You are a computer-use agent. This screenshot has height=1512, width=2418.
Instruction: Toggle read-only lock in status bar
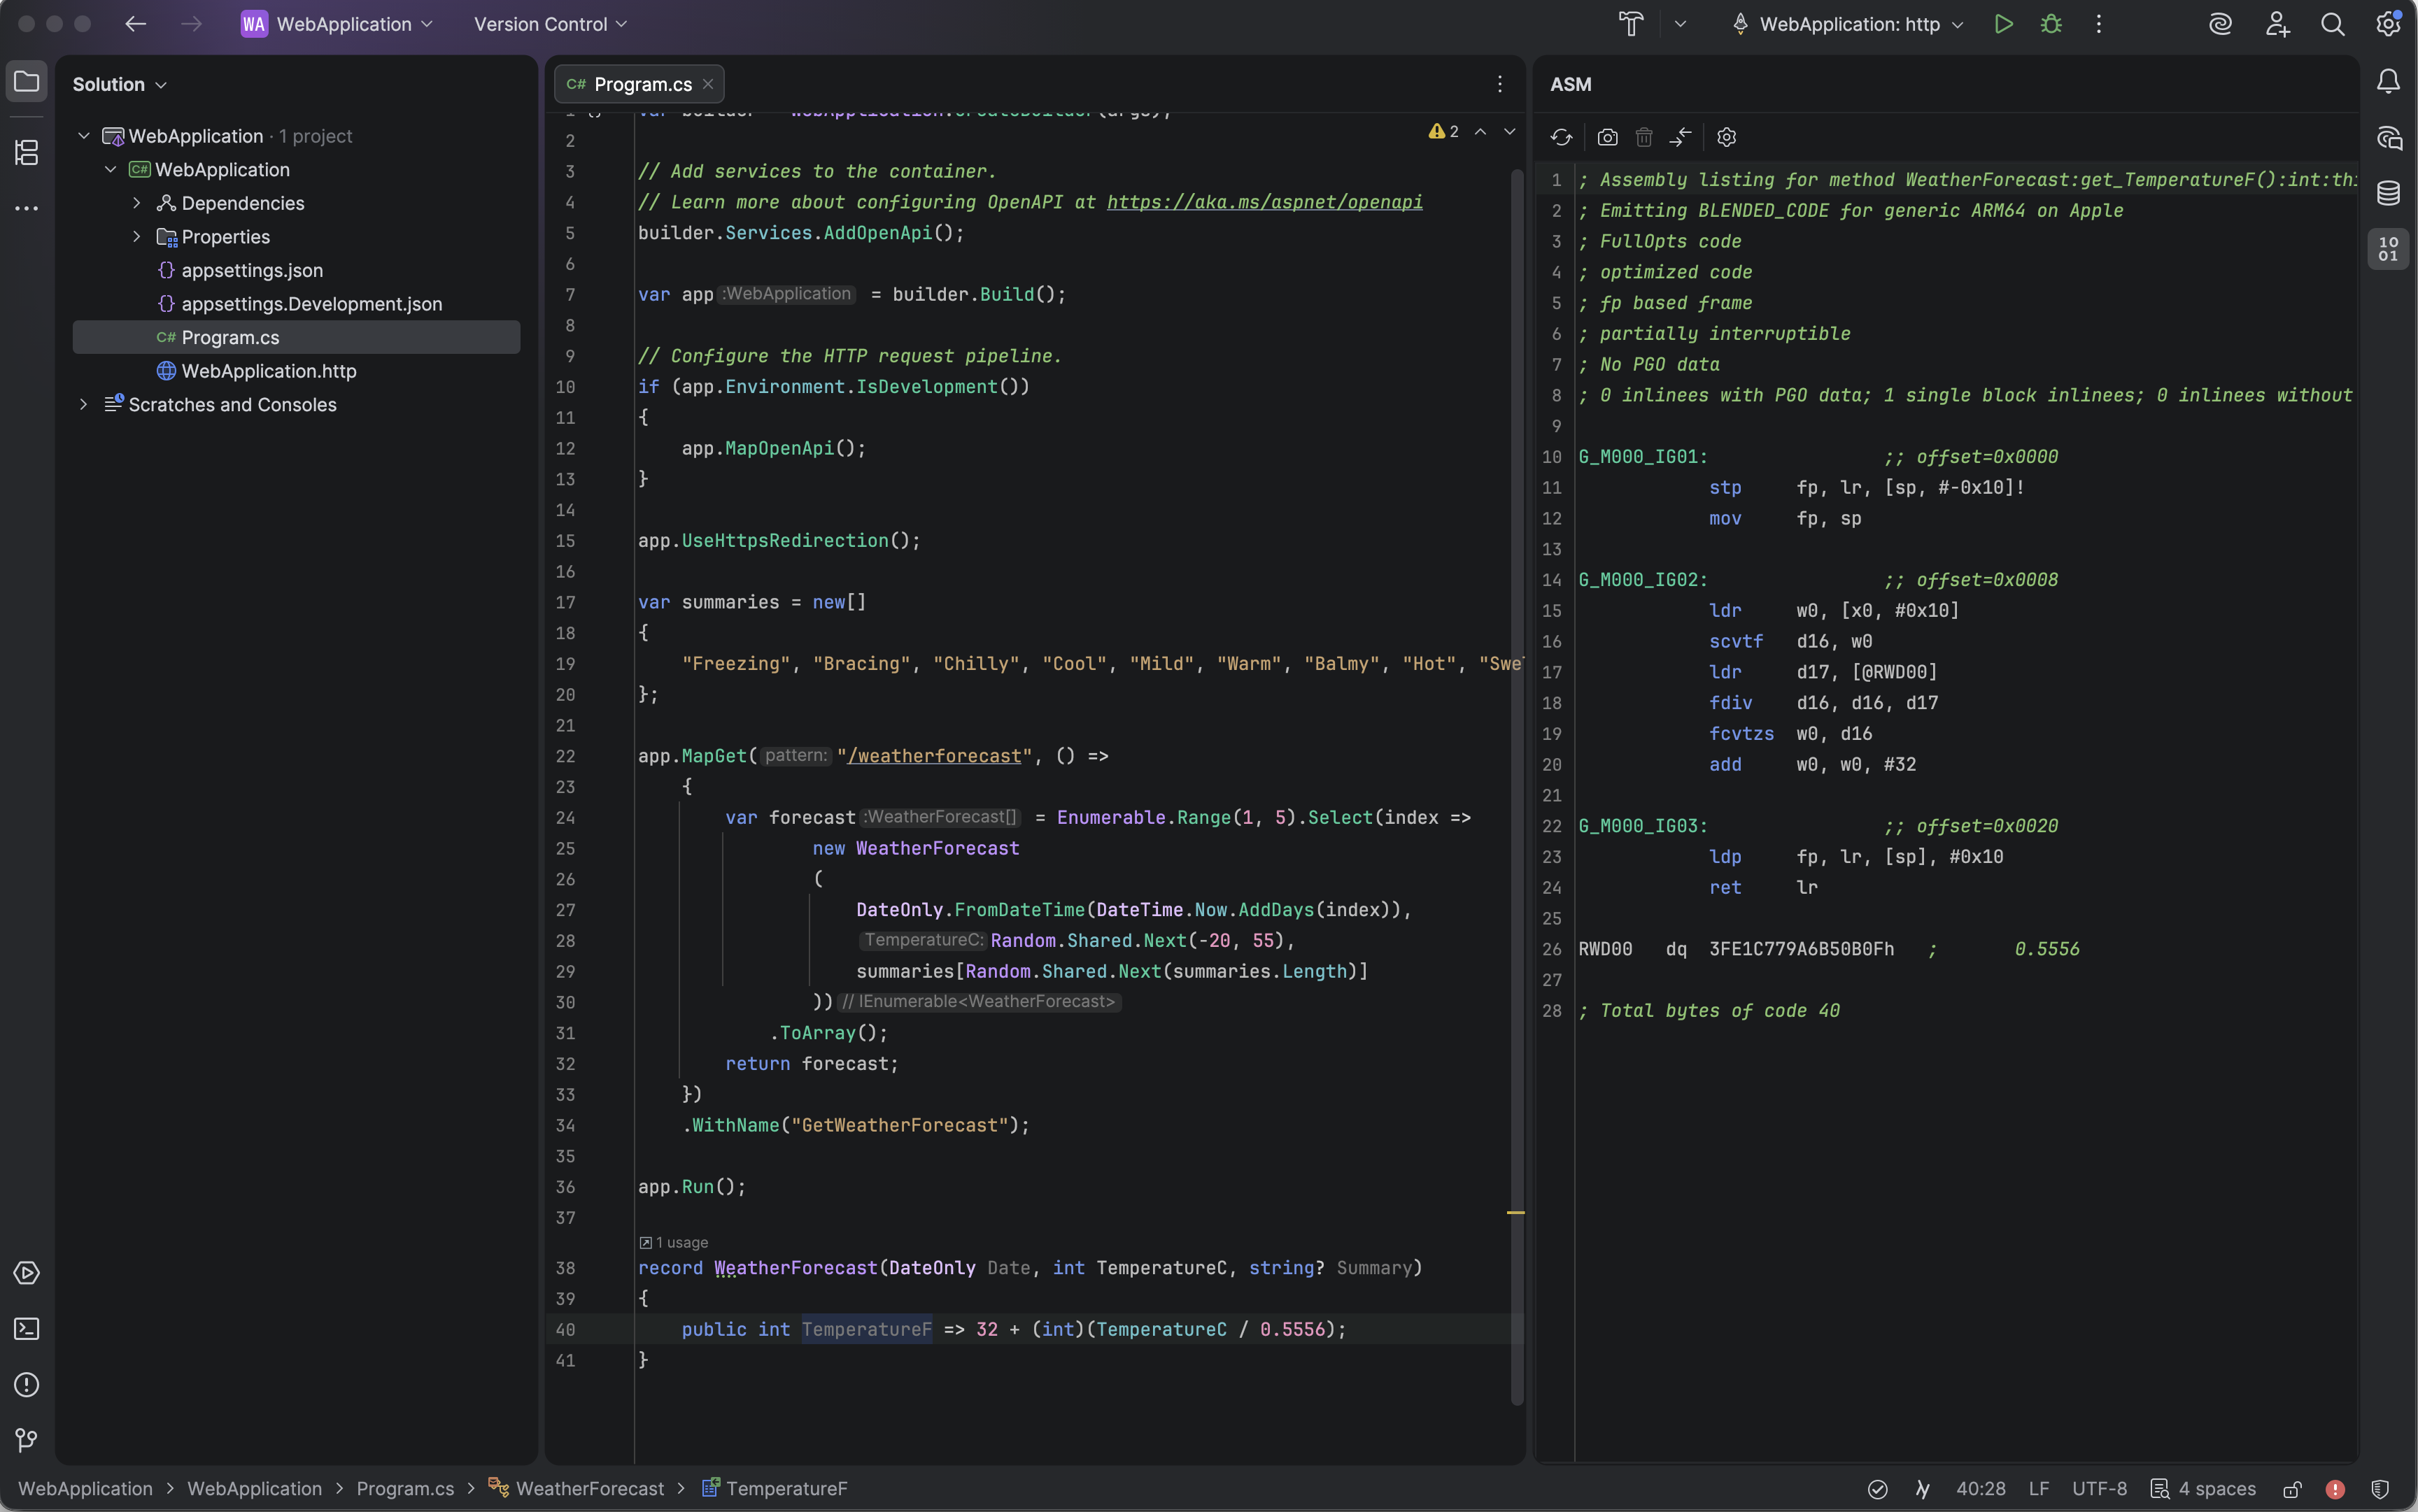(x=2292, y=1489)
